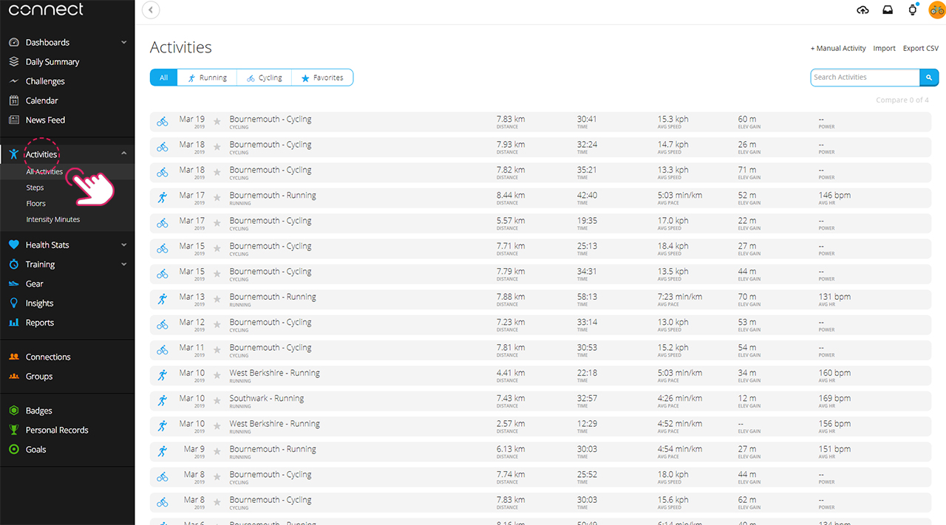Screen dimensions: 946x525
Task: Open 2.57 km West Berkshire - Running activity
Action: [274, 424]
